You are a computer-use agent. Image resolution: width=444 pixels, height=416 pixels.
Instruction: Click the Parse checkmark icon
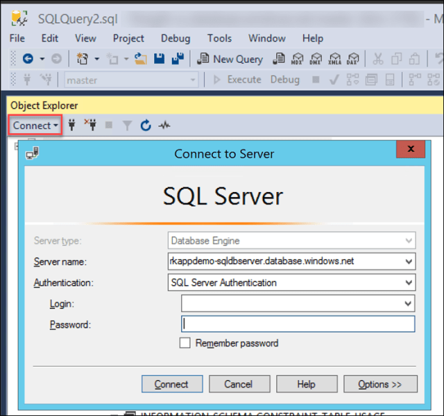[x=334, y=80]
